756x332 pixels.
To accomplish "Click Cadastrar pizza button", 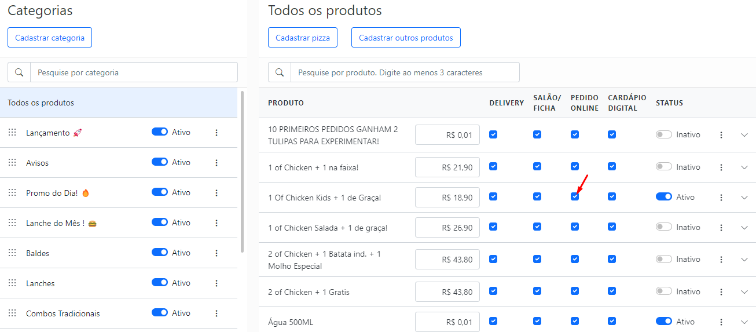I will click(303, 38).
